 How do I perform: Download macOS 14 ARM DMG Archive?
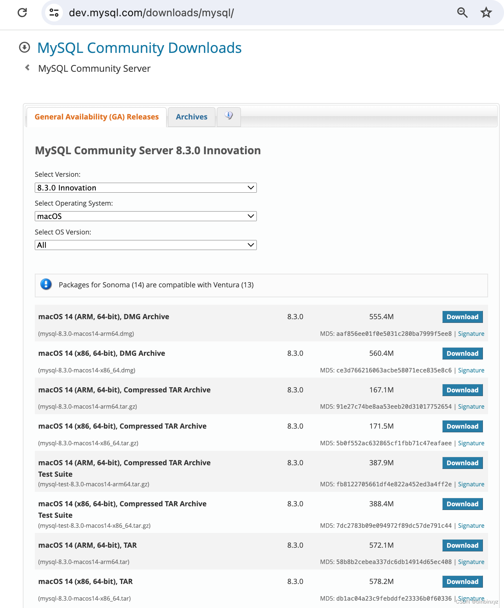coord(463,317)
